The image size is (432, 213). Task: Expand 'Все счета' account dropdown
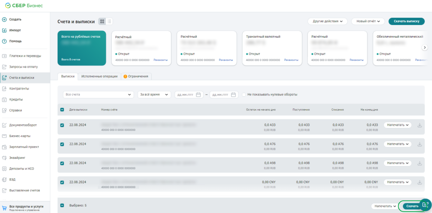(98, 95)
